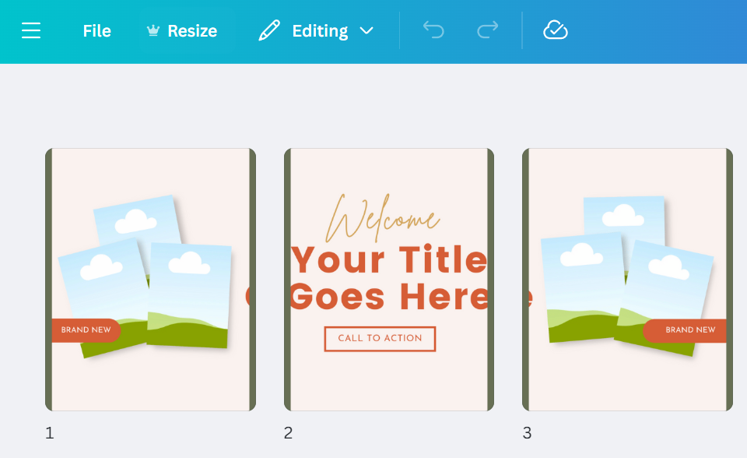
Task: Click the pencil icon beside Editing
Action: [x=269, y=30]
